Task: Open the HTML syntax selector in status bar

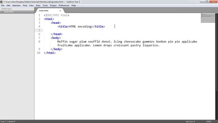Action: tap(208, 122)
